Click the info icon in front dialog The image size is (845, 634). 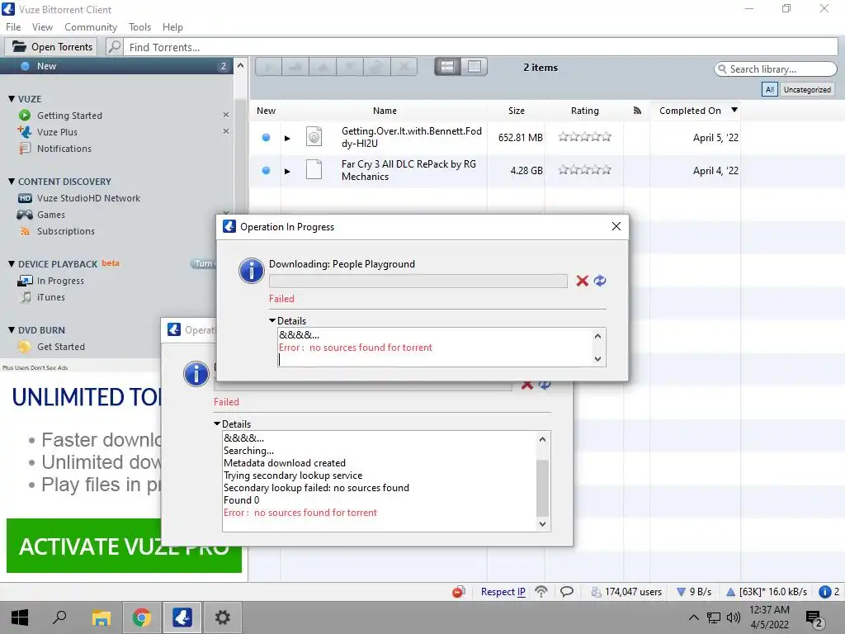point(251,270)
